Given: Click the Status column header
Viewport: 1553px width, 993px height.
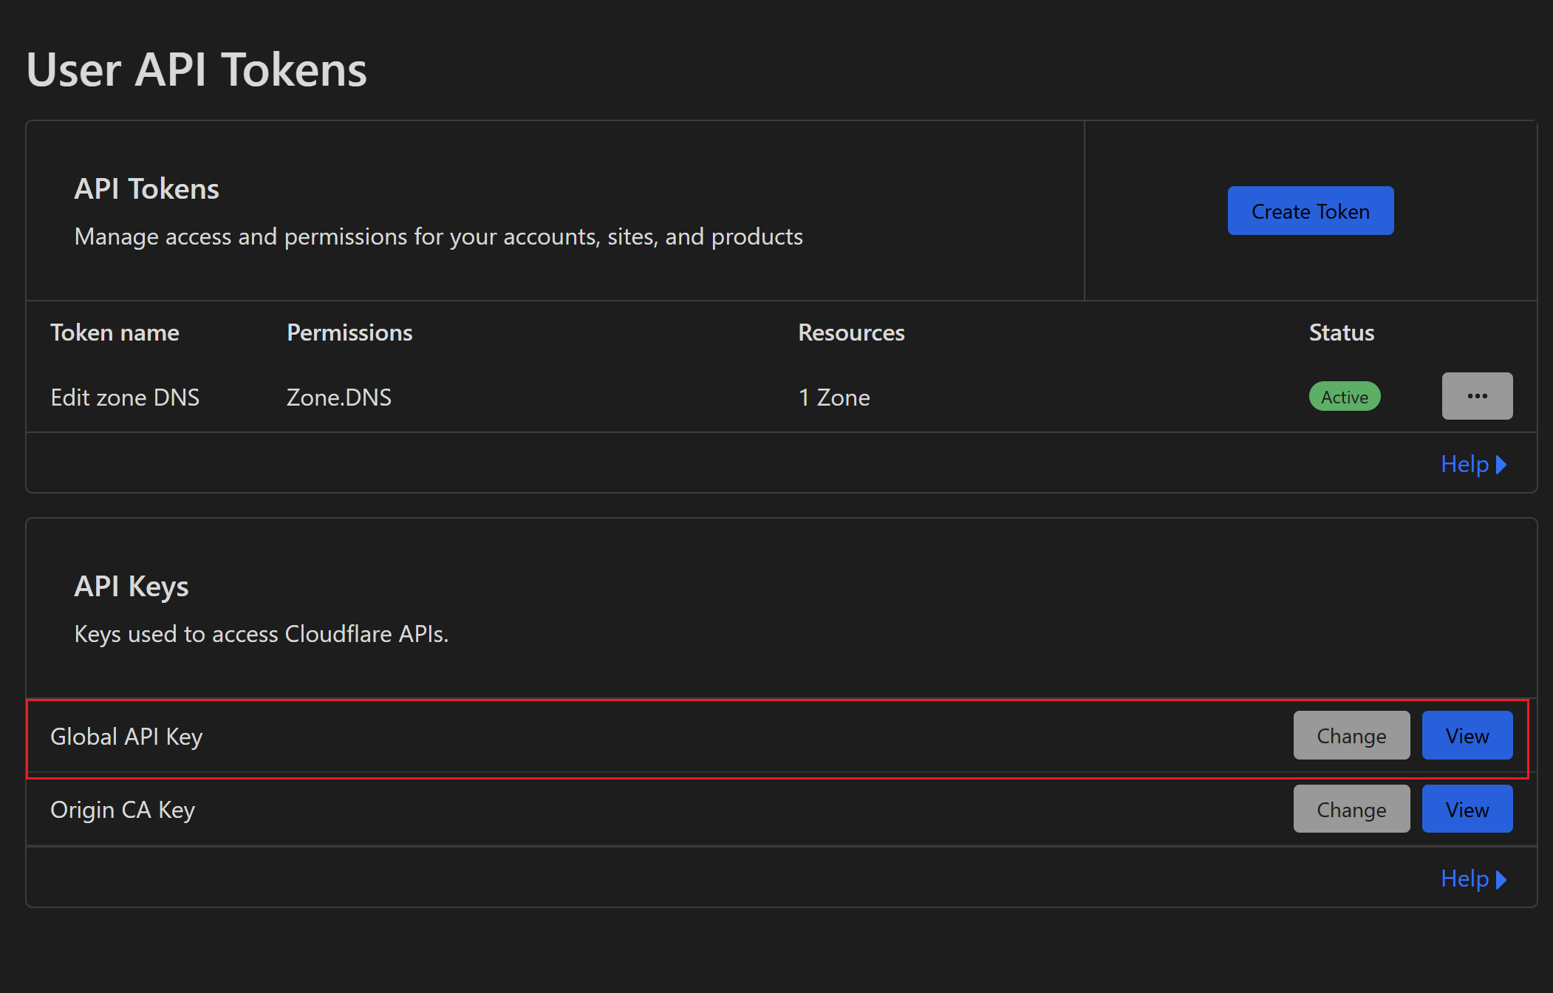Looking at the screenshot, I should [1340, 332].
